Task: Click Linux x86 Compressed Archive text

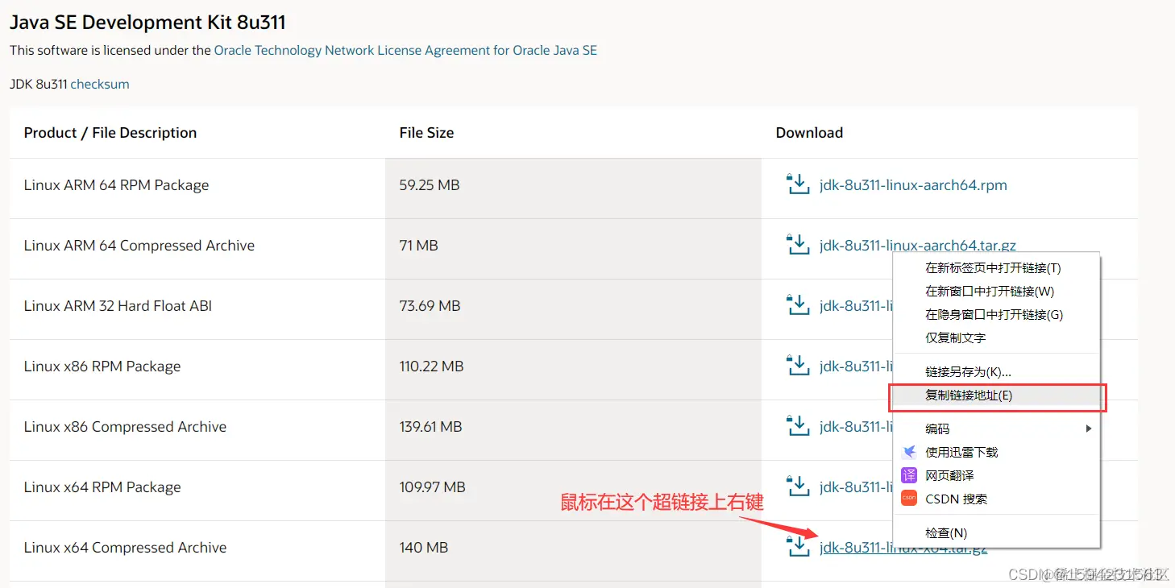Action: click(125, 427)
